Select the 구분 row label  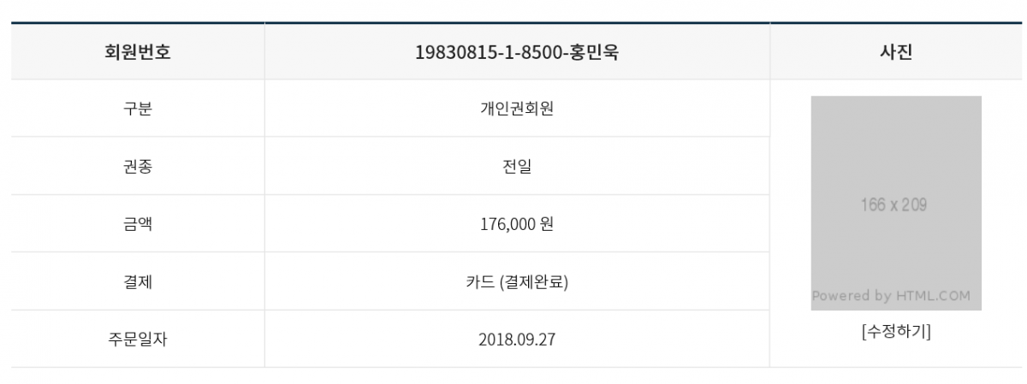click(x=137, y=109)
